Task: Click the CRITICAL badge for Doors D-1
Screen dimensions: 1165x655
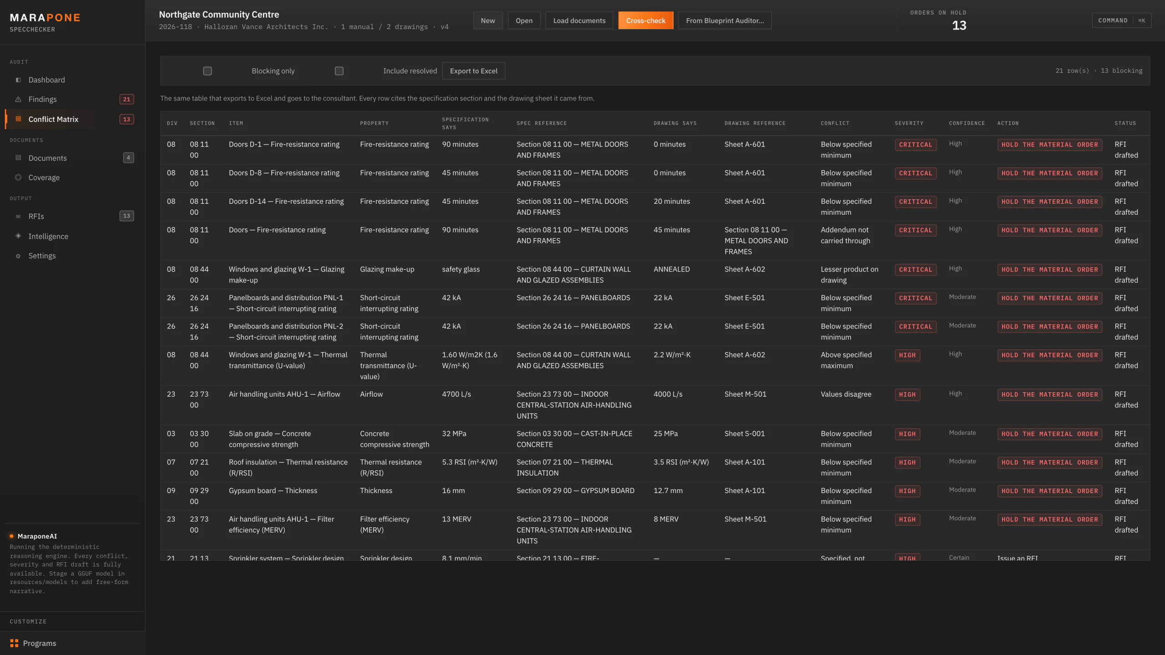Action: tap(916, 145)
